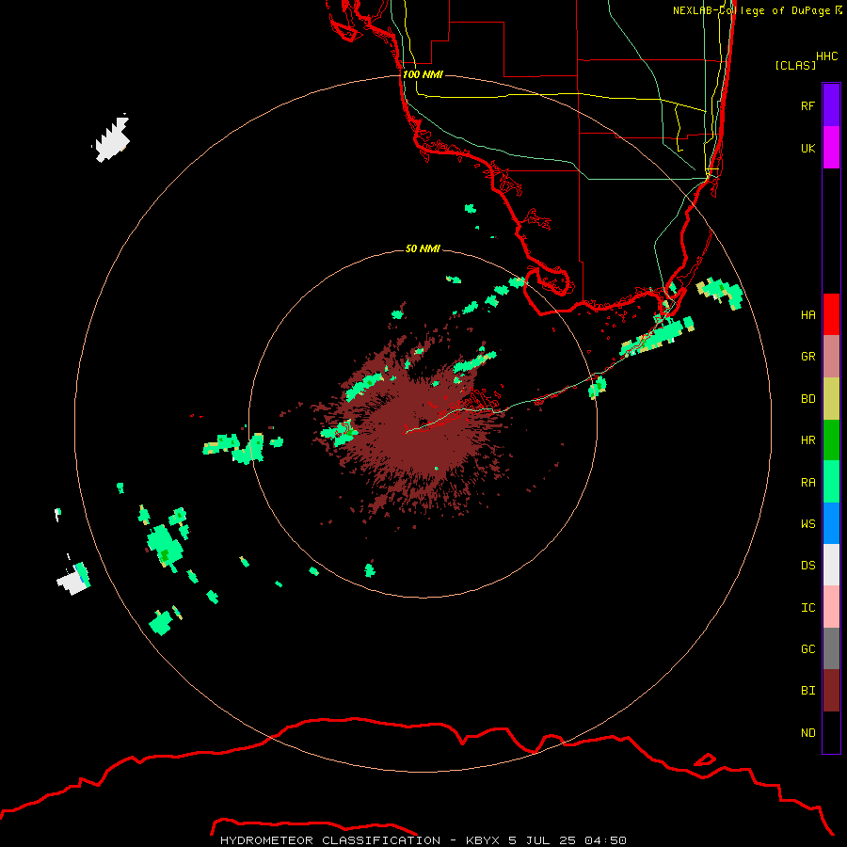This screenshot has height=847, width=847.
Task: Click the 50 NMI range ring label
Action: click(423, 248)
